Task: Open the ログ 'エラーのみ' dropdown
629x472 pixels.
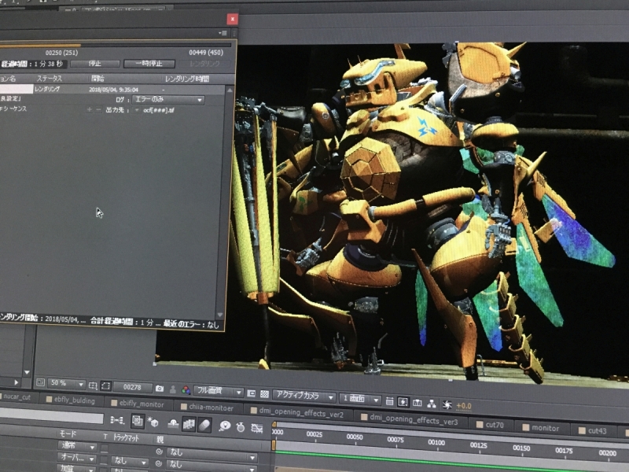Action: [x=167, y=100]
